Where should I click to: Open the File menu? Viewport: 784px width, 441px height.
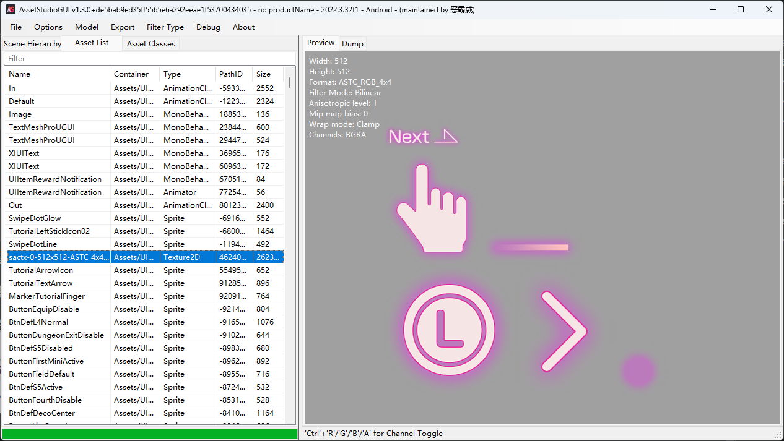(x=15, y=27)
